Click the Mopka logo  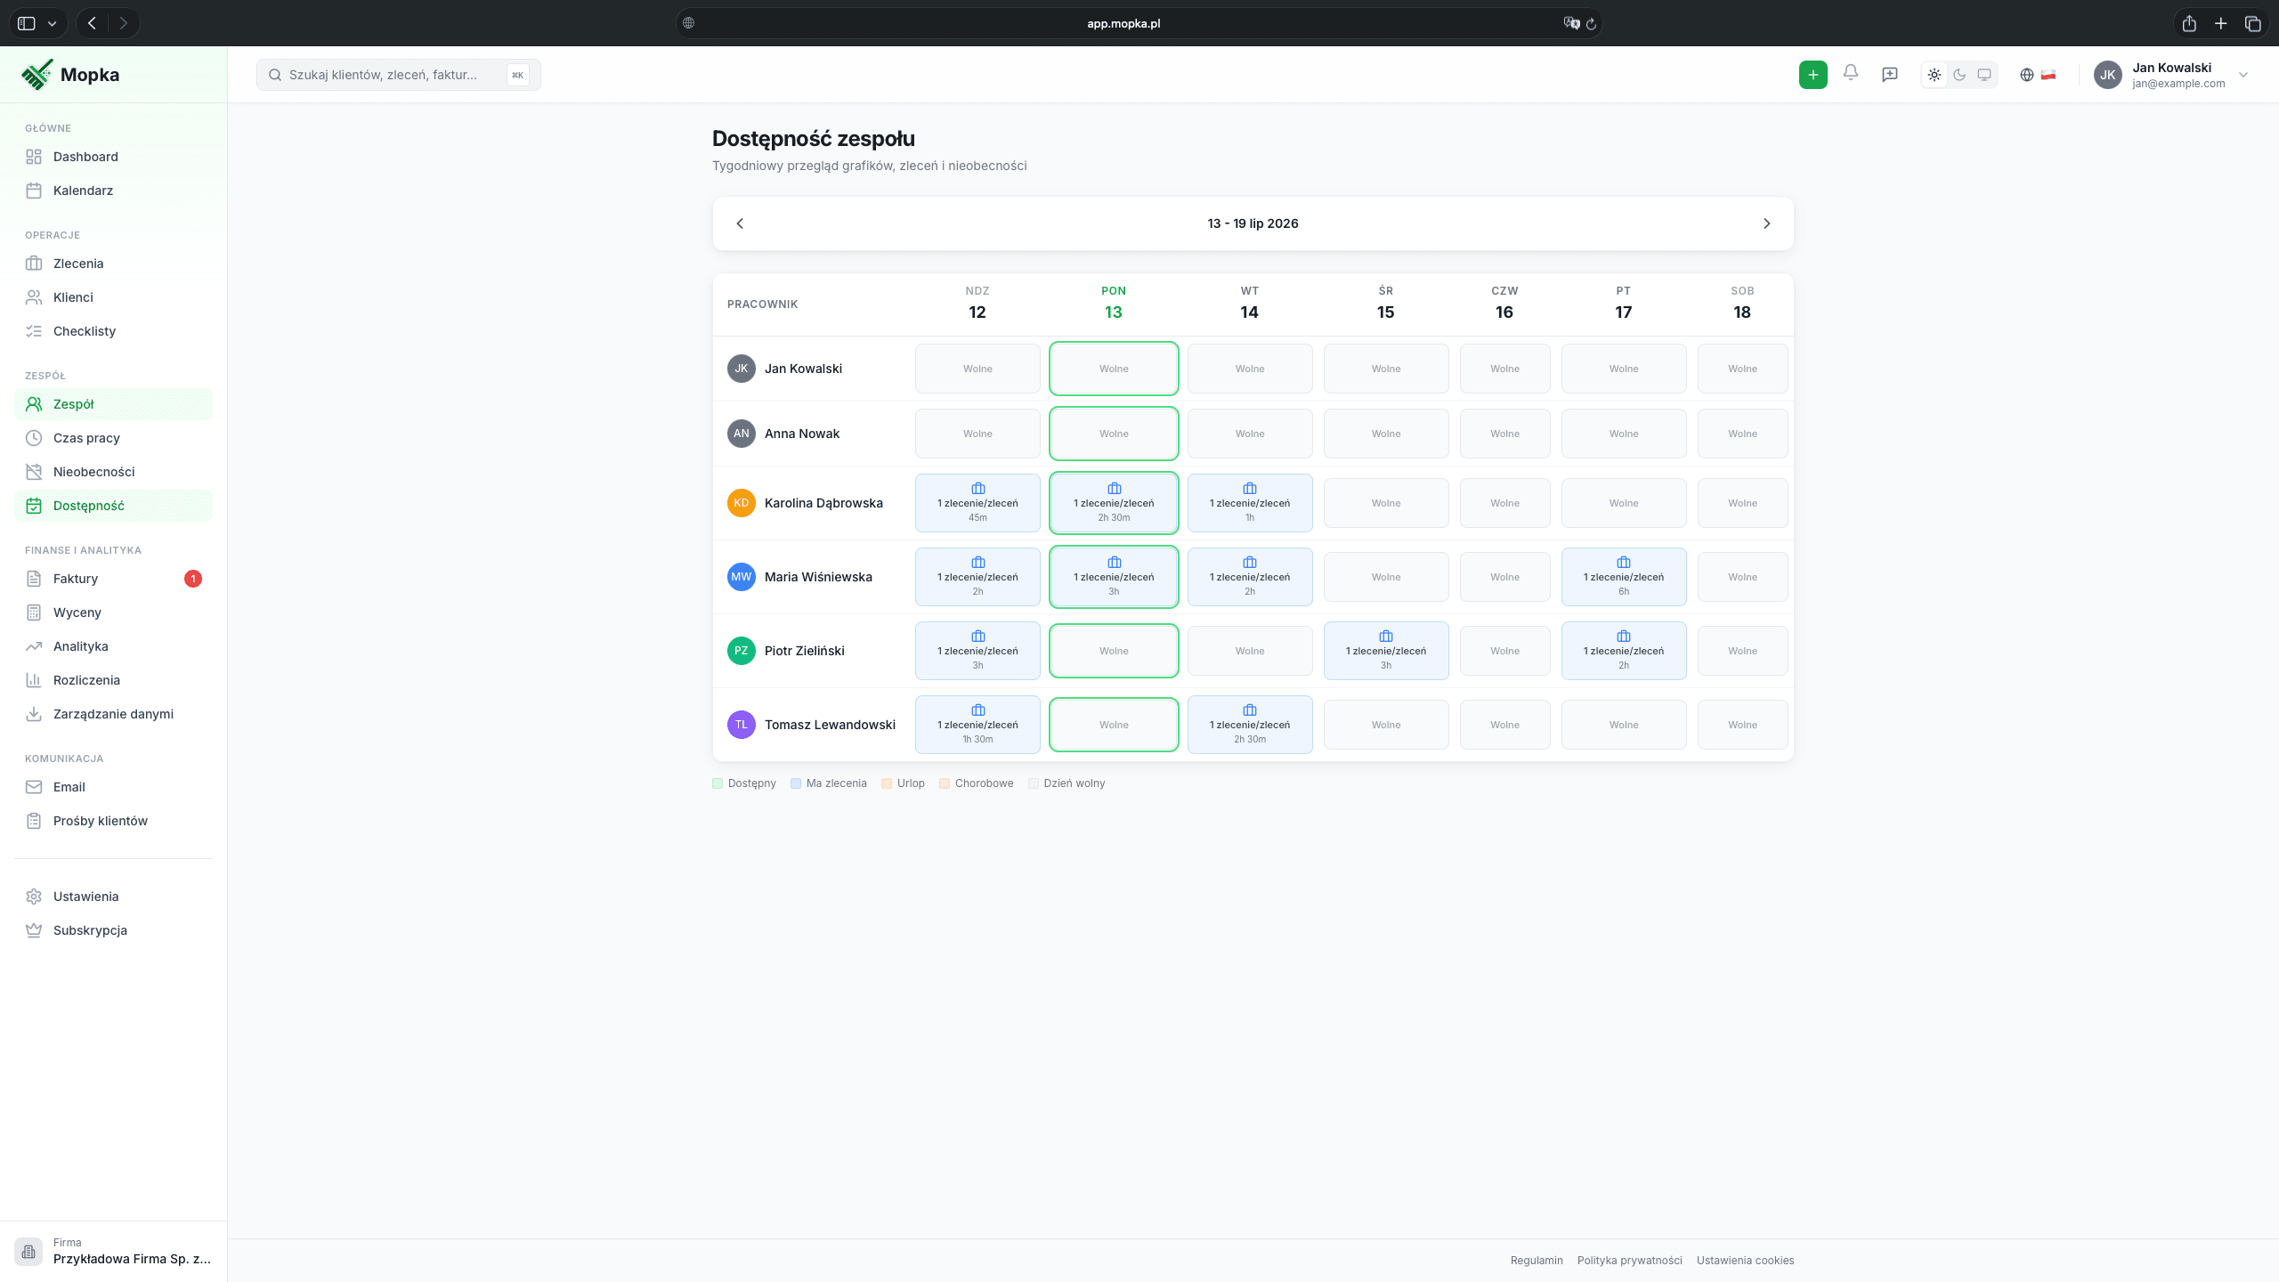point(70,75)
